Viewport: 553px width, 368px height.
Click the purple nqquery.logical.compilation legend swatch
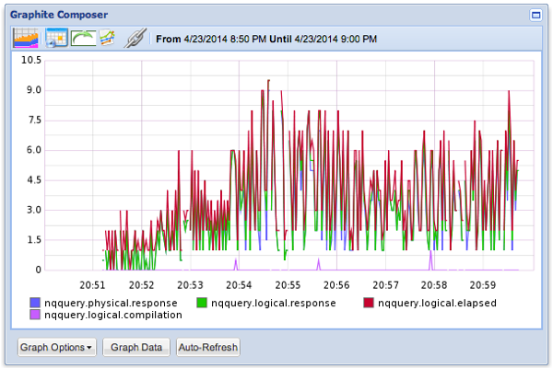(36, 315)
